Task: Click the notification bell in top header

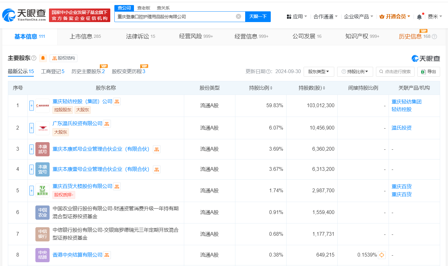Action: click(419, 17)
